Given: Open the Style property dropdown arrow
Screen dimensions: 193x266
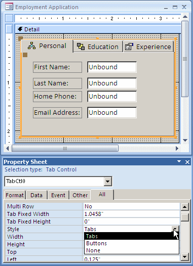Looking at the screenshot, I should 176,229.
